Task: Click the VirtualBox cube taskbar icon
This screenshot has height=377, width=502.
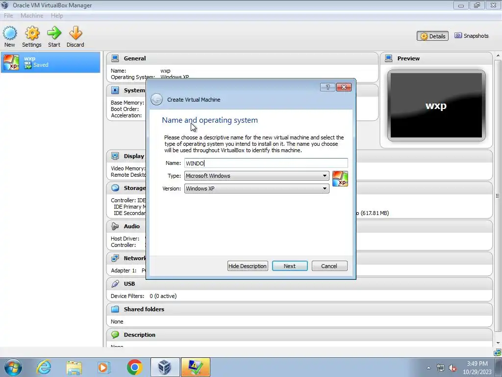Action: [165, 367]
